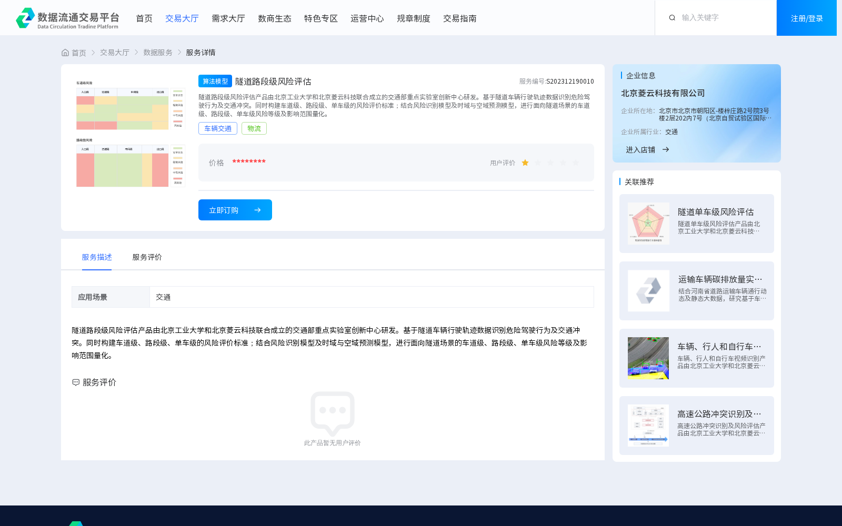
Task: Click the 算法模型 badge
Action: 215,81
